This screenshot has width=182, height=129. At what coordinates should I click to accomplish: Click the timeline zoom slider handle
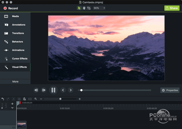coord(60,99)
